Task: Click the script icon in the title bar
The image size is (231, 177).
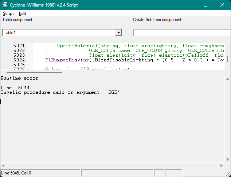Action: pos(5,5)
